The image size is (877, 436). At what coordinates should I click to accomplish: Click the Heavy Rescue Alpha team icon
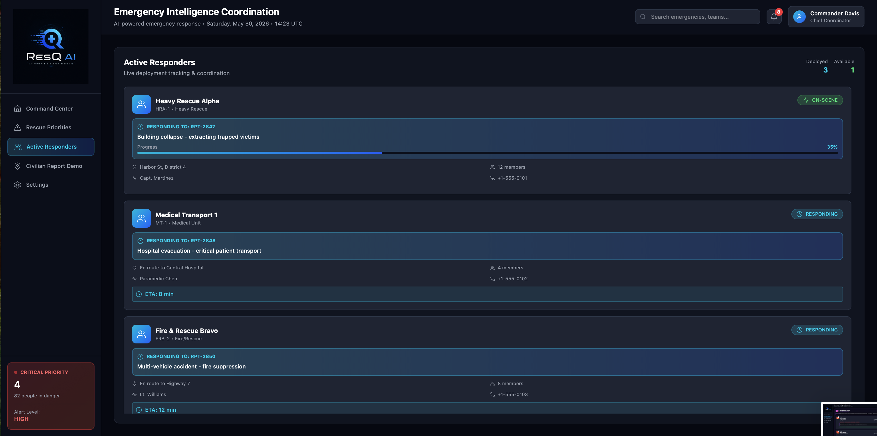pos(141,104)
